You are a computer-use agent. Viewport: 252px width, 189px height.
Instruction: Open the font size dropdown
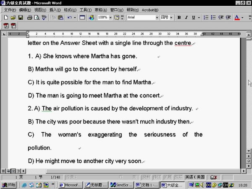tap(172, 18)
